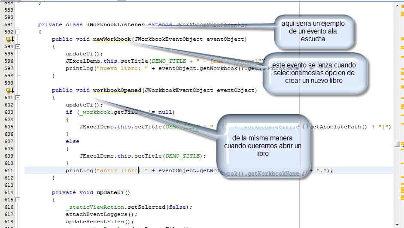The width and height of the screenshot is (404, 228).
Task: Click the string "nuevo libro: "
Action: point(122,68)
